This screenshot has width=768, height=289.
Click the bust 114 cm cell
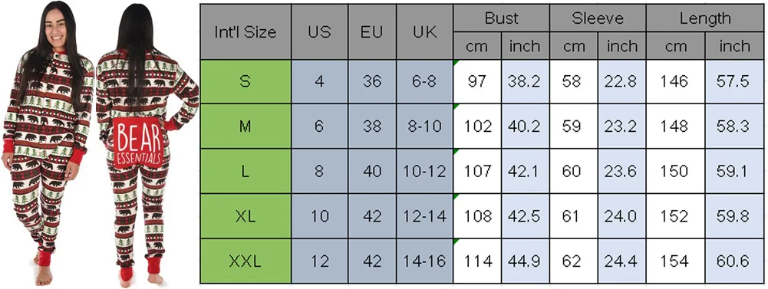(x=477, y=261)
